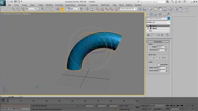Select the X bend axis radio
The width and height of the screenshot is (198, 111).
click(x=152, y=58)
